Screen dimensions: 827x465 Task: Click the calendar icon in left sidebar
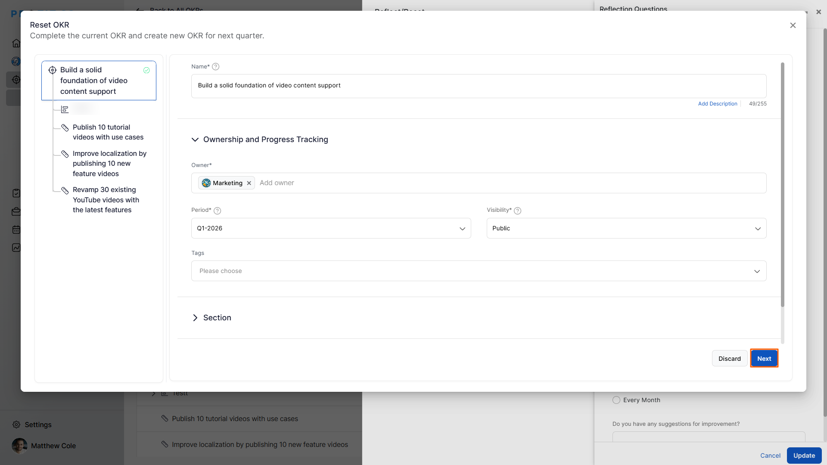click(x=16, y=229)
